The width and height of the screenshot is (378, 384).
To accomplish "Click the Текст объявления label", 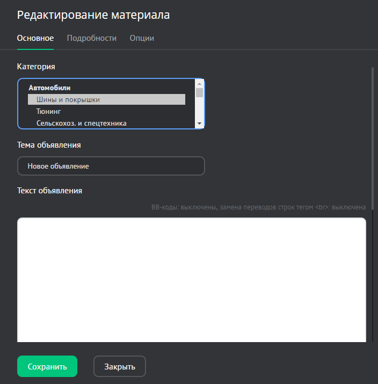I will coord(49,190).
